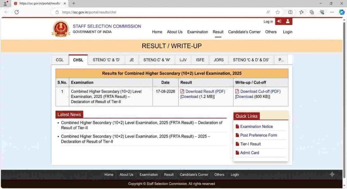
Task: Click the SSC emblem logo
Action: [61, 29]
